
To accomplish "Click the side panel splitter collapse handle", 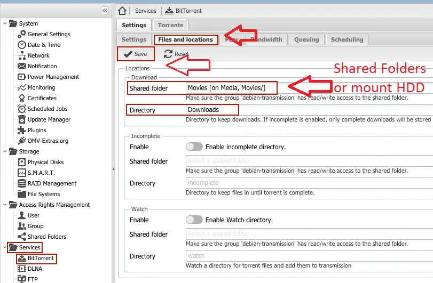I will pyautogui.click(x=113, y=169).
